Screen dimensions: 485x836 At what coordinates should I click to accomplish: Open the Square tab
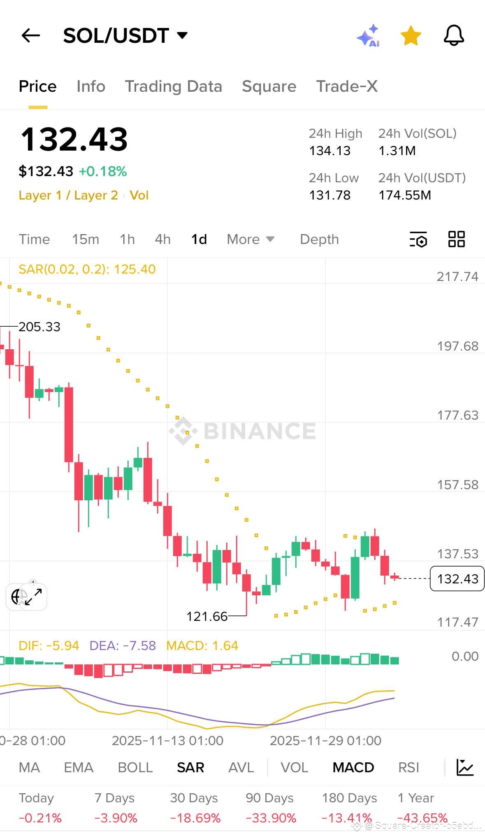coord(269,86)
